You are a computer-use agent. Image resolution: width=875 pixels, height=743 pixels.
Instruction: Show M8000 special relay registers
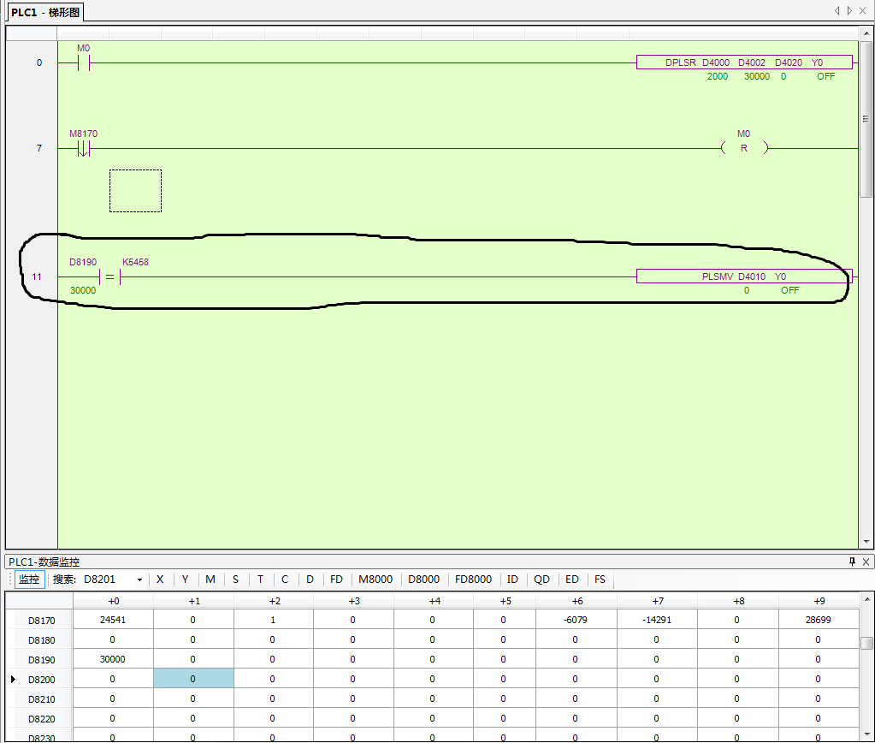tap(375, 580)
